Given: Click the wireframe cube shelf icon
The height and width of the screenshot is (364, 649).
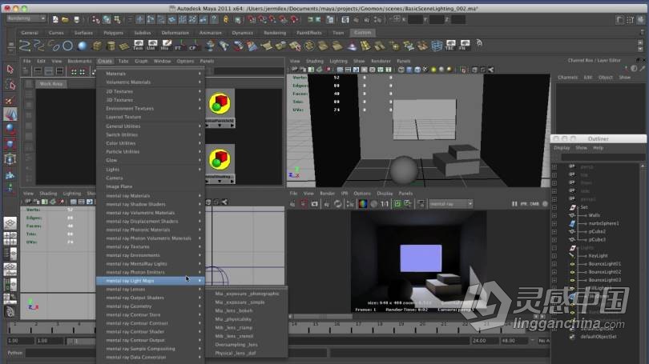Looking at the screenshot, I should click(x=437, y=46).
